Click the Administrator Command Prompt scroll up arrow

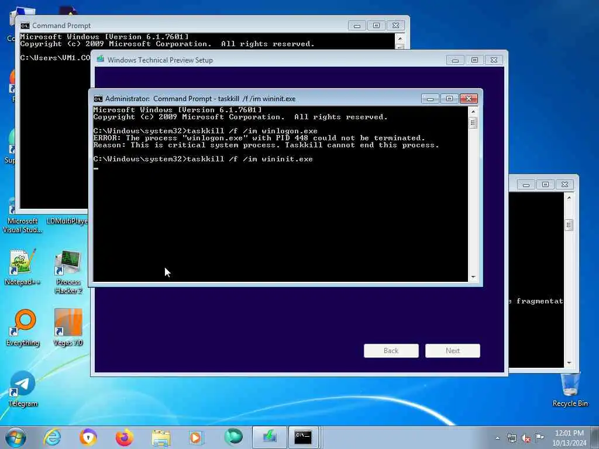click(473, 112)
